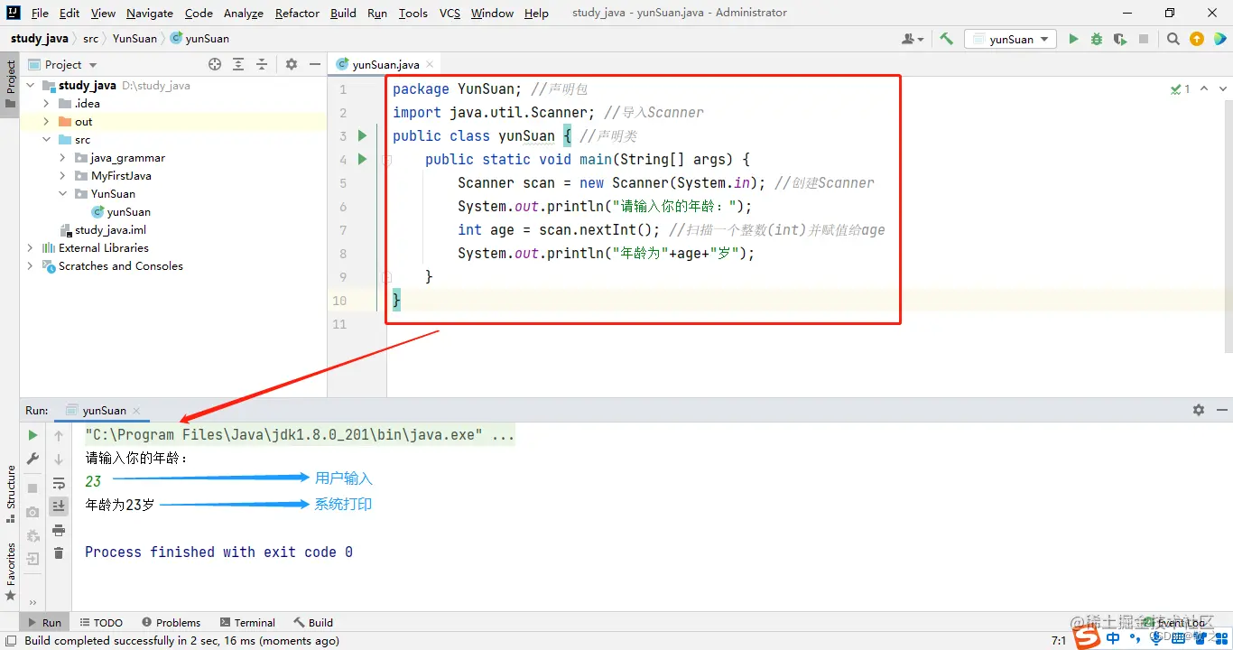The height and width of the screenshot is (650, 1233).
Task: Open Project panel gear options
Action: coord(292,64)
